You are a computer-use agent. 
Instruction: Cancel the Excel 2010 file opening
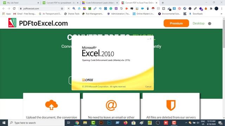tap(148, 86)
